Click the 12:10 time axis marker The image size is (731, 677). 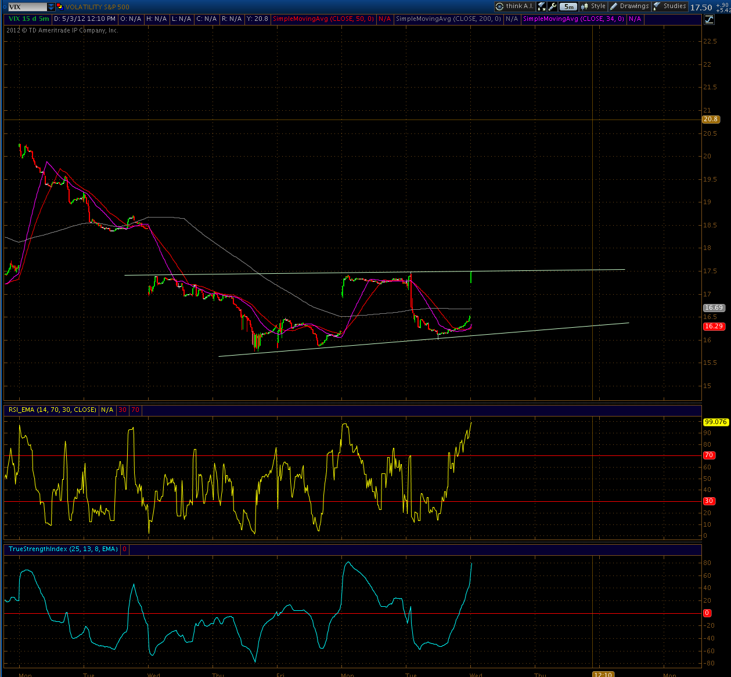pos(603,674)
